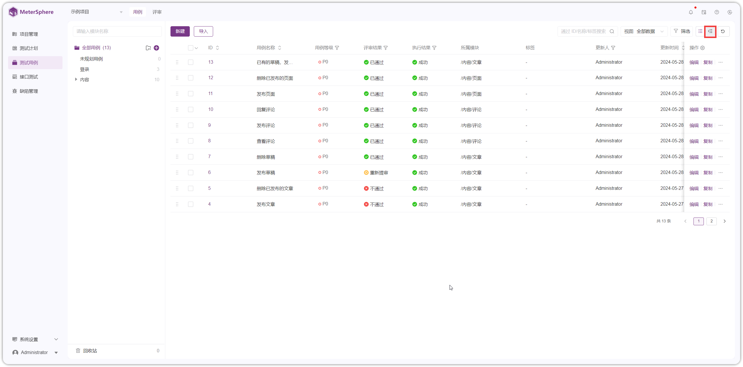743x367 pixels.
Task: Click the search magnifier icon
Action: (611, 31)
